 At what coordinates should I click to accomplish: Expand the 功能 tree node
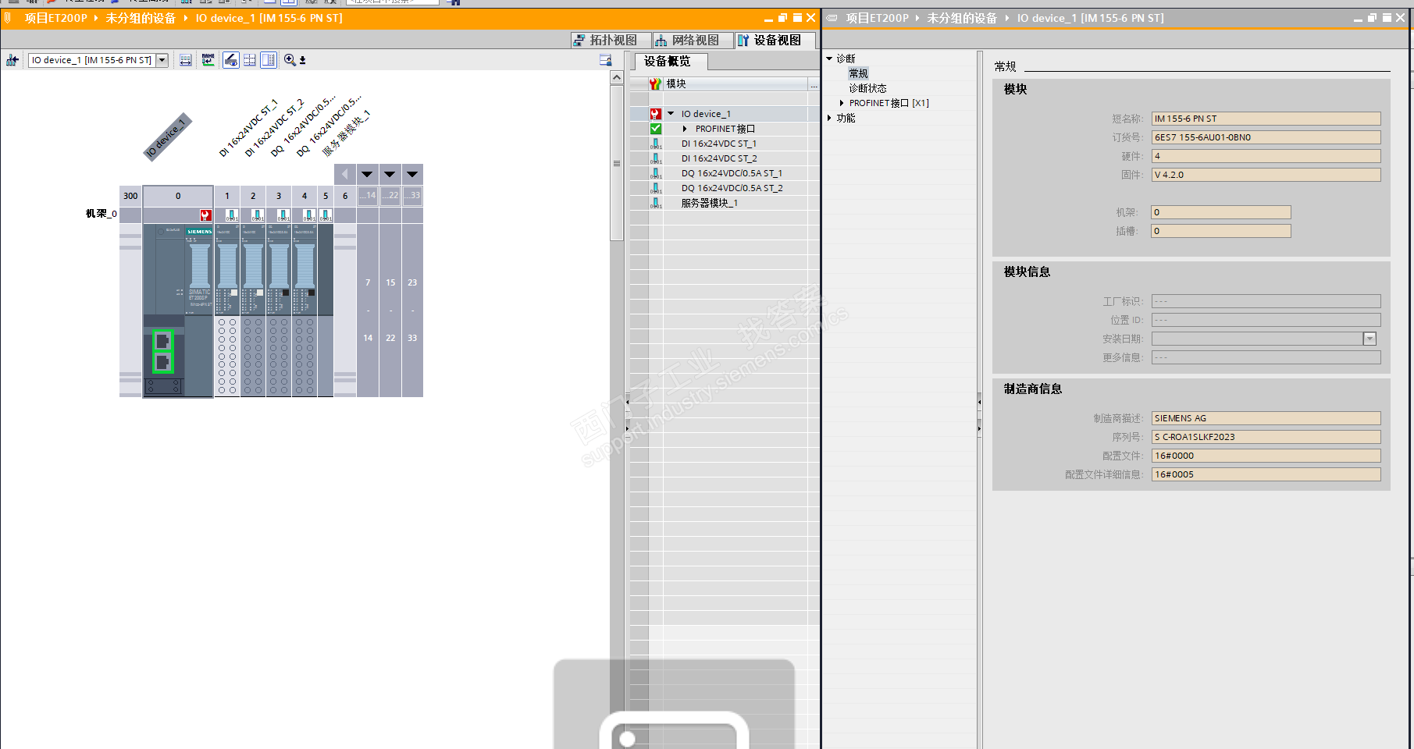[x=829, y=118]
